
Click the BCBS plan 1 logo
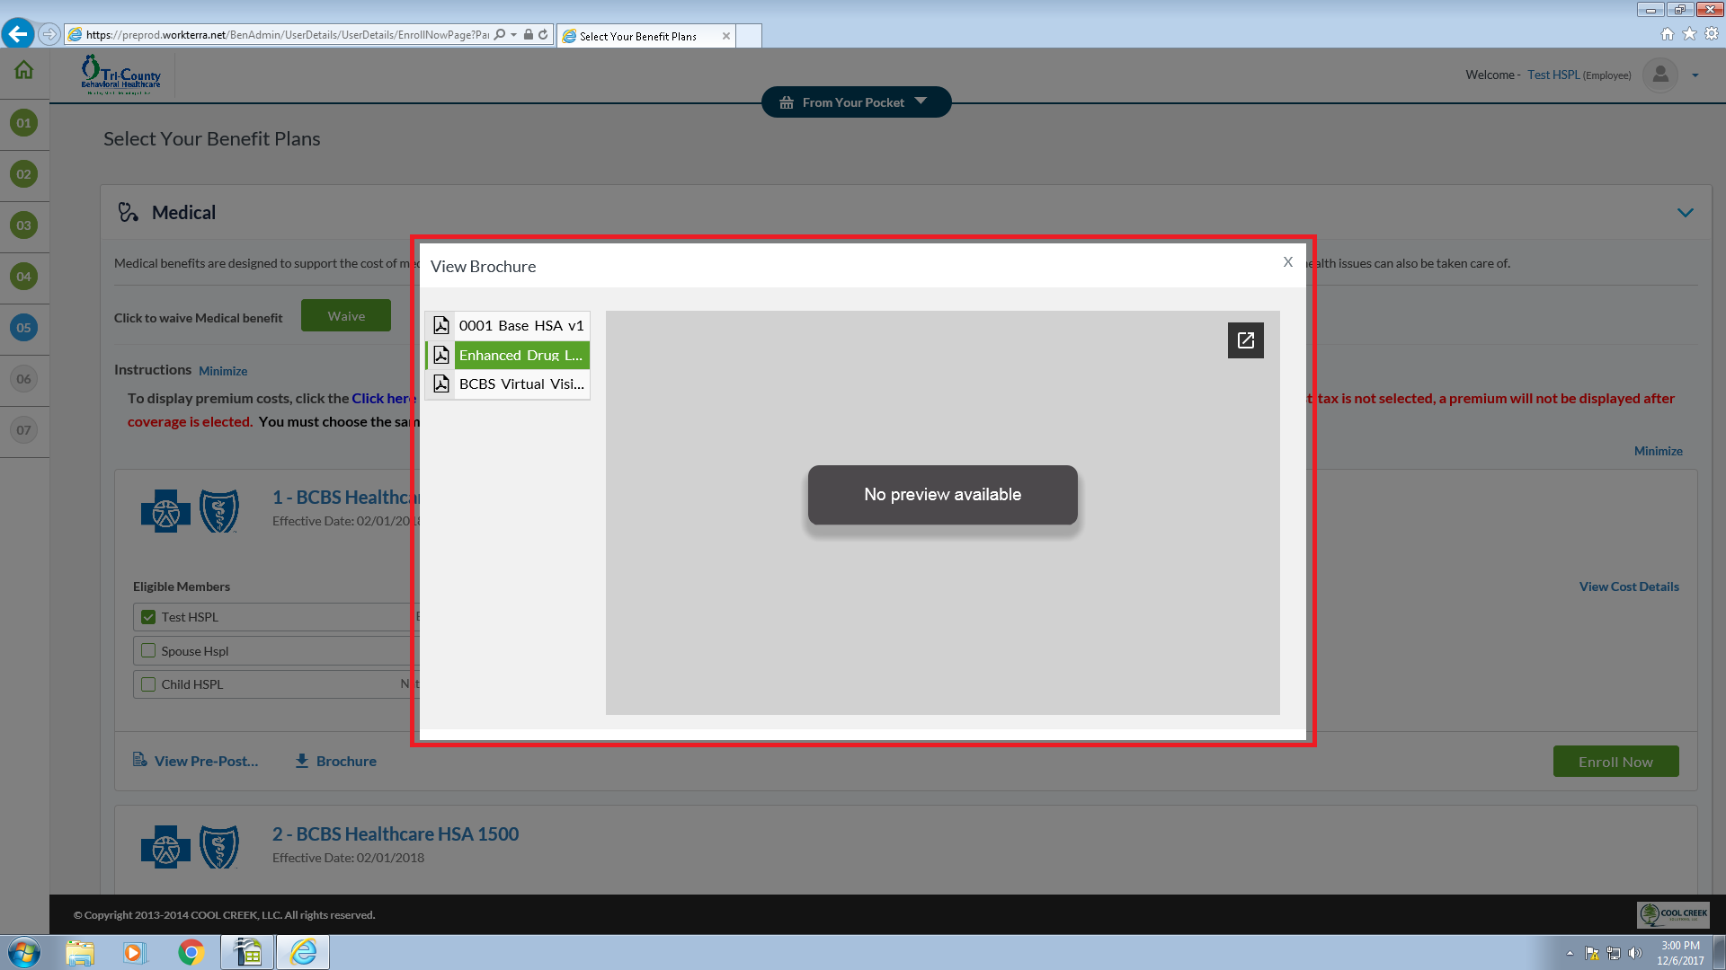(x=190, y=511)
